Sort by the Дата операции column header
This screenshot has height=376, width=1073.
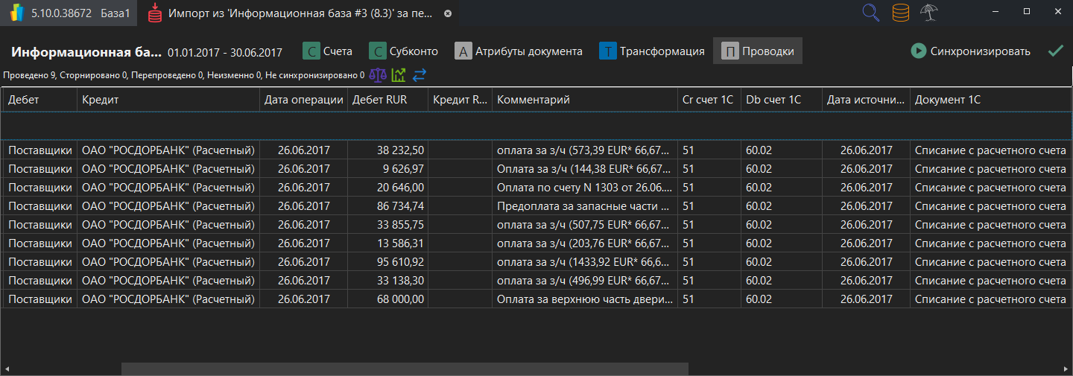pyautogui.click(x=303, y=100)
